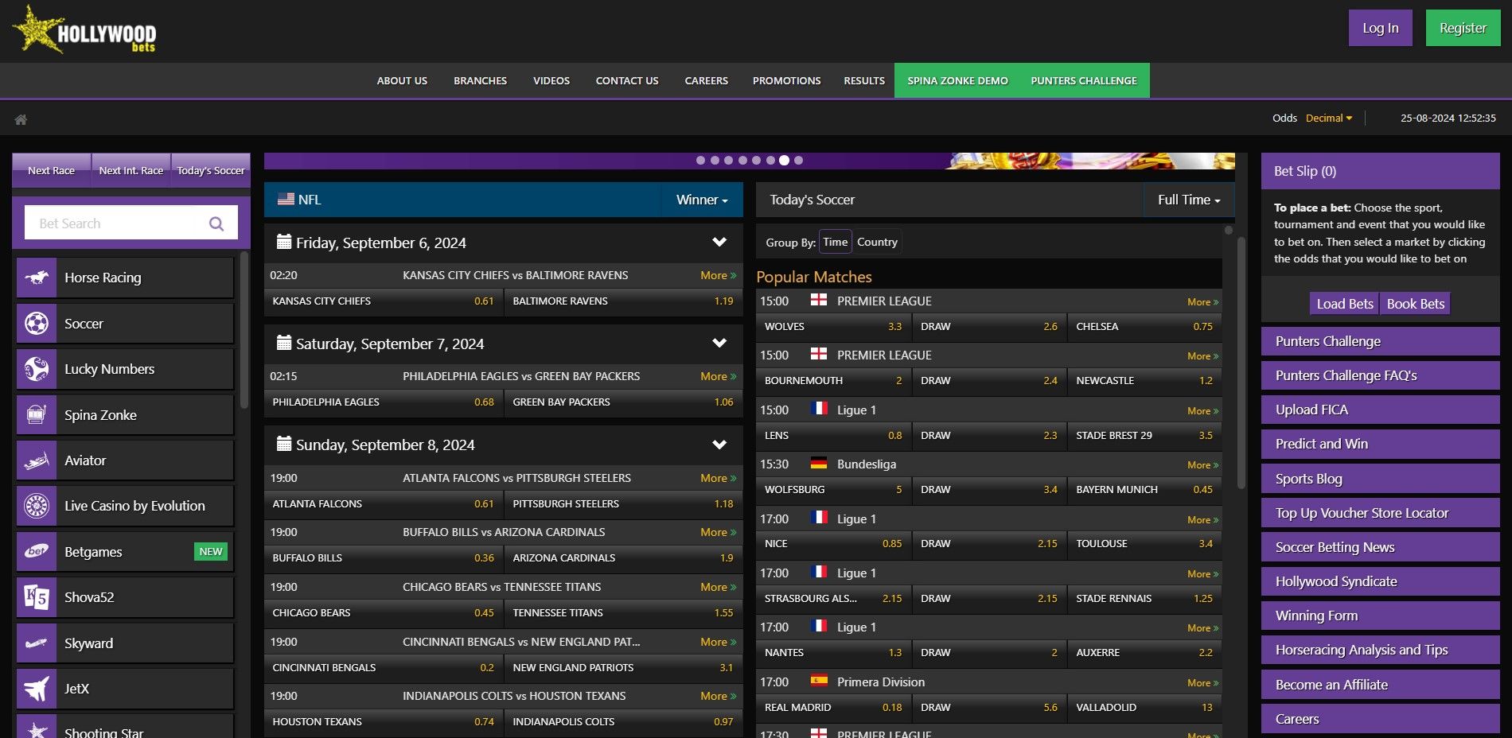The width and height of the screenshot is (1512, 738).
Task: Expand More for Real Madrid match
Action: 1202,682
